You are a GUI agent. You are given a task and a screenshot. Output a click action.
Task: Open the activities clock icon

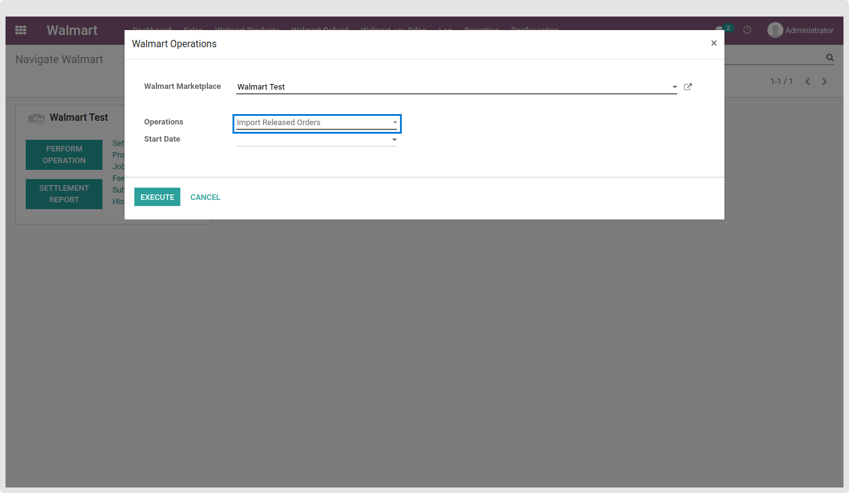pos(747,29)
